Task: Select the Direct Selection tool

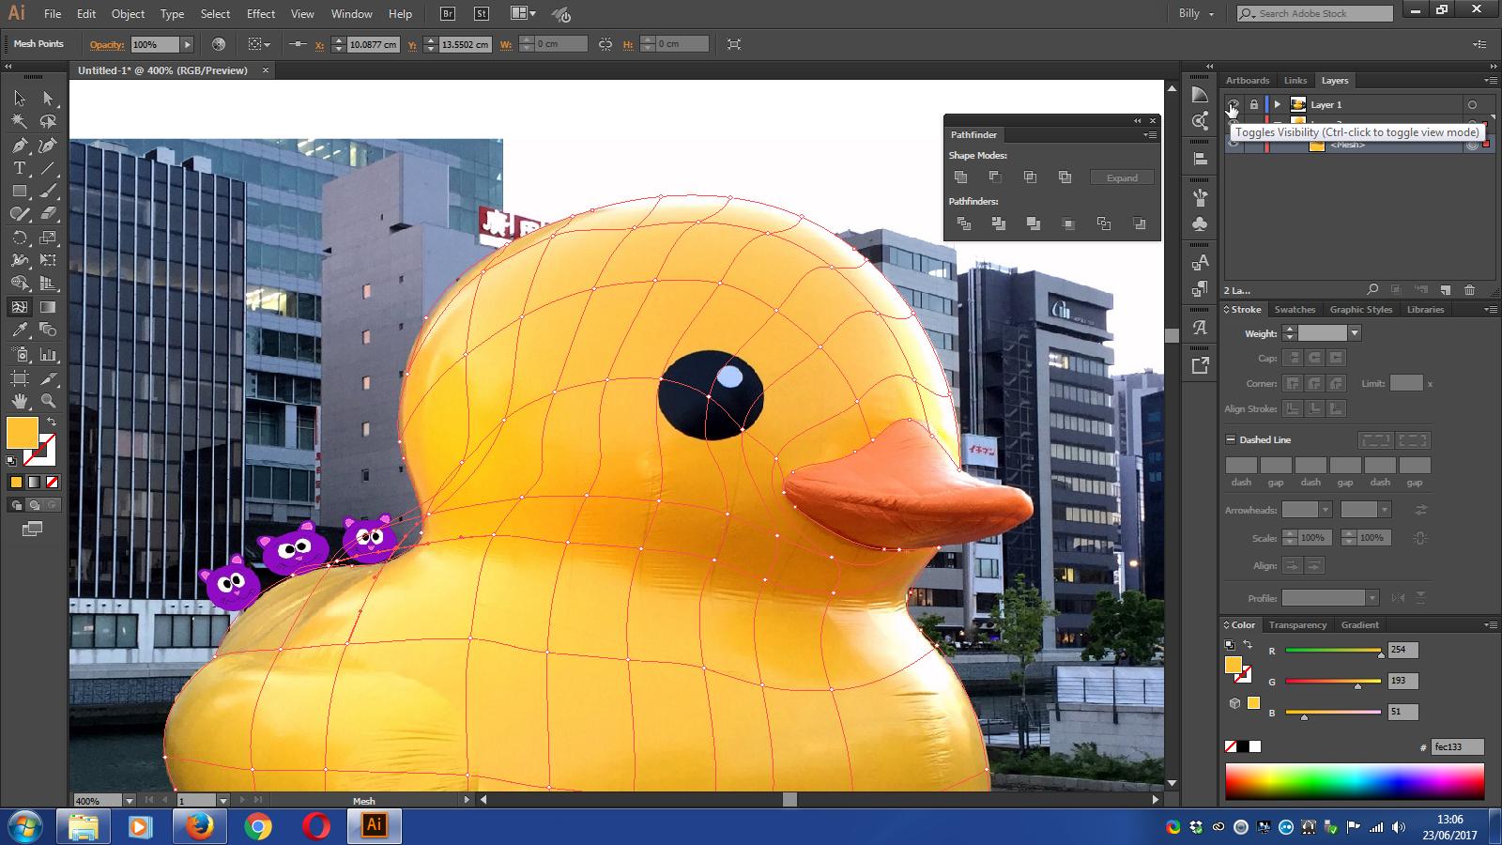Action: [x=48, y=98]
